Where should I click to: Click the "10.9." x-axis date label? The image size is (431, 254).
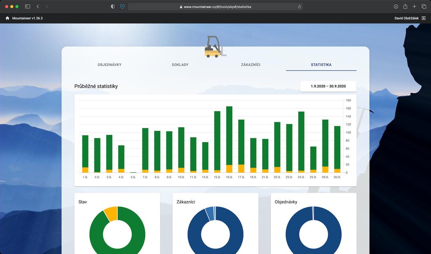(x=181, y=177)
